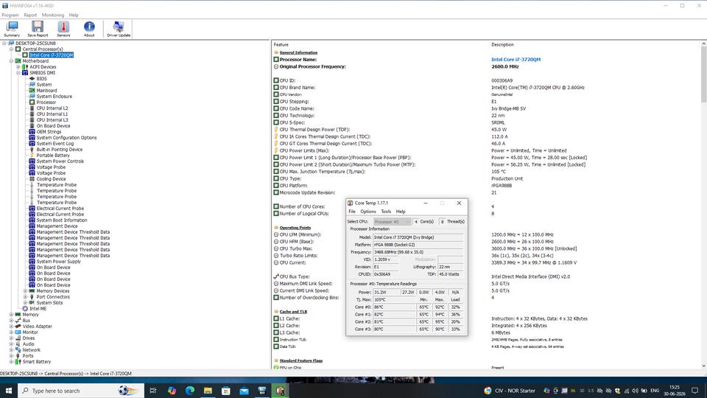
Task: Select the Processor icon under SMBIOS DMI
Action: (x=32, y=102)
